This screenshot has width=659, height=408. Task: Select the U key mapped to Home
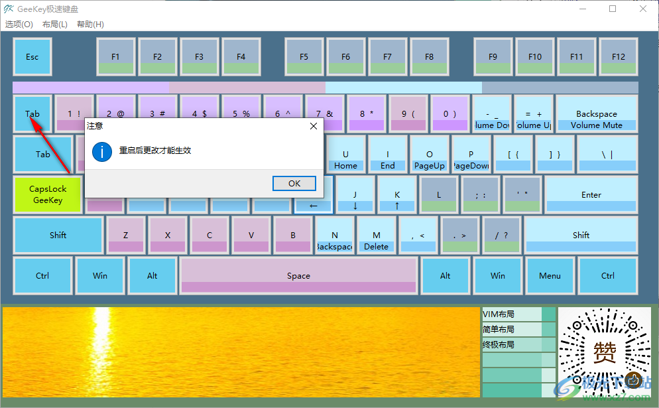(345, 155)
